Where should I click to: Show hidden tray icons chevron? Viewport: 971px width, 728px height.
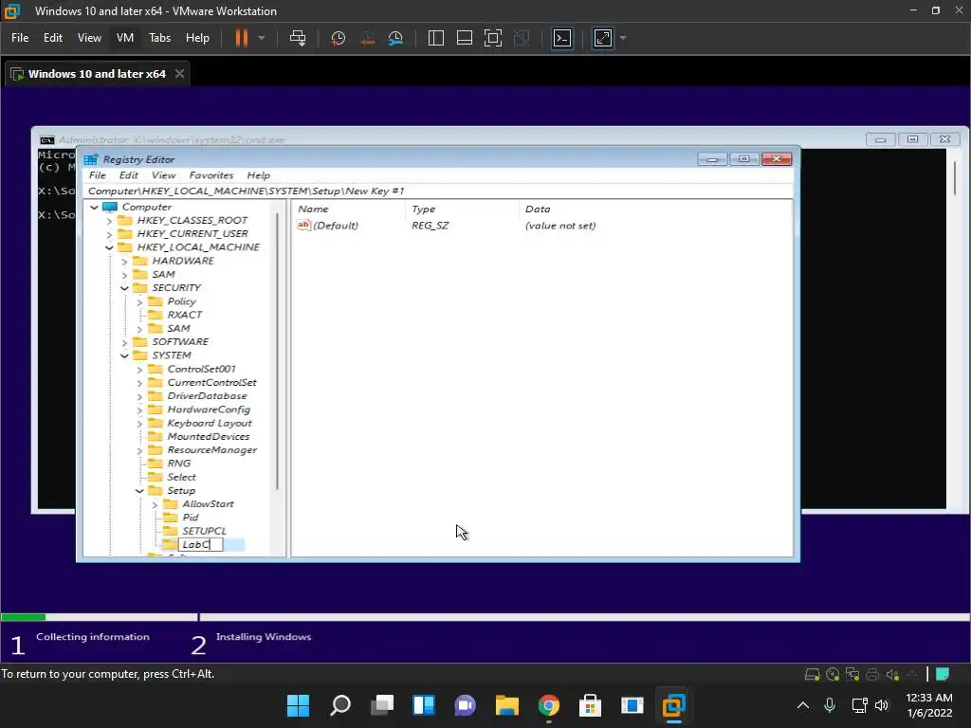[x=803, y=705]
